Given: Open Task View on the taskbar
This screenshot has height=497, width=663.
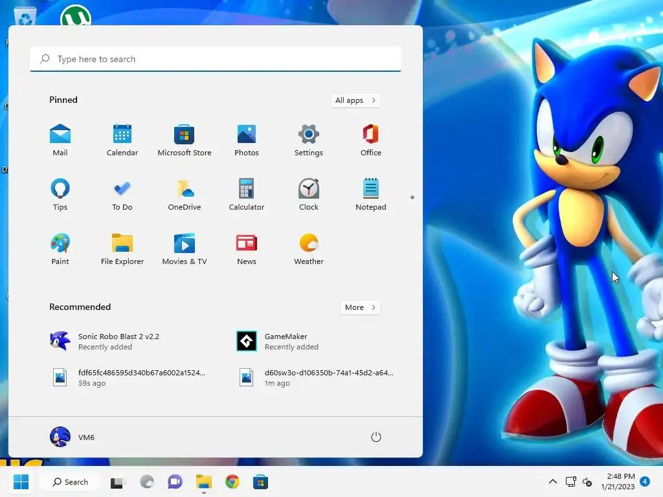Looking at the screenshot, I should 117,481.
